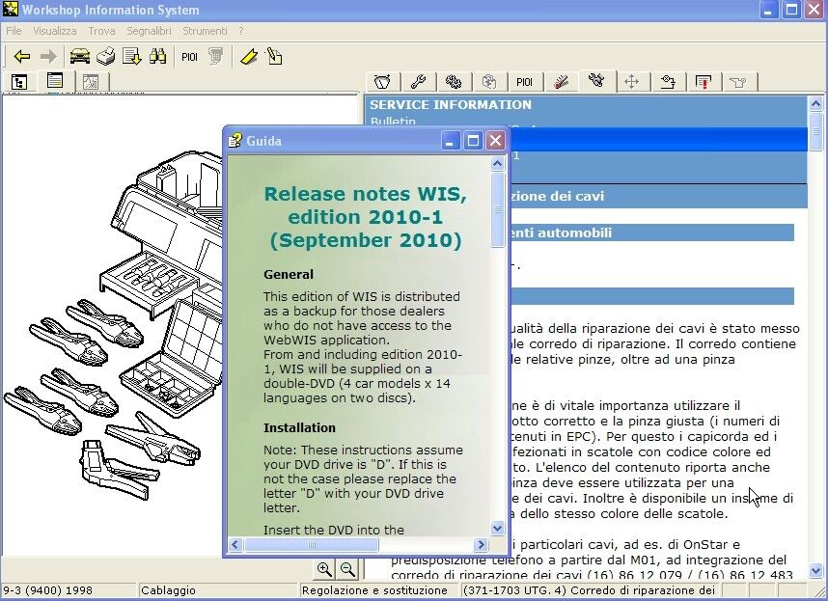Click status bar entry "Regolazione e sostituzione"
This screenshot has height=601, width=828.
coord(375,590)
